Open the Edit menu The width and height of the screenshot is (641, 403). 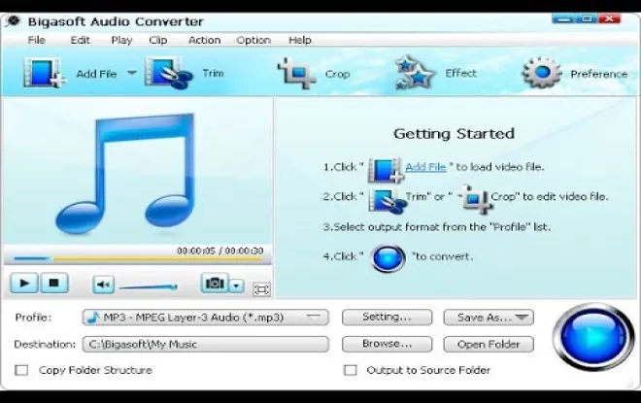pos(80,40)
